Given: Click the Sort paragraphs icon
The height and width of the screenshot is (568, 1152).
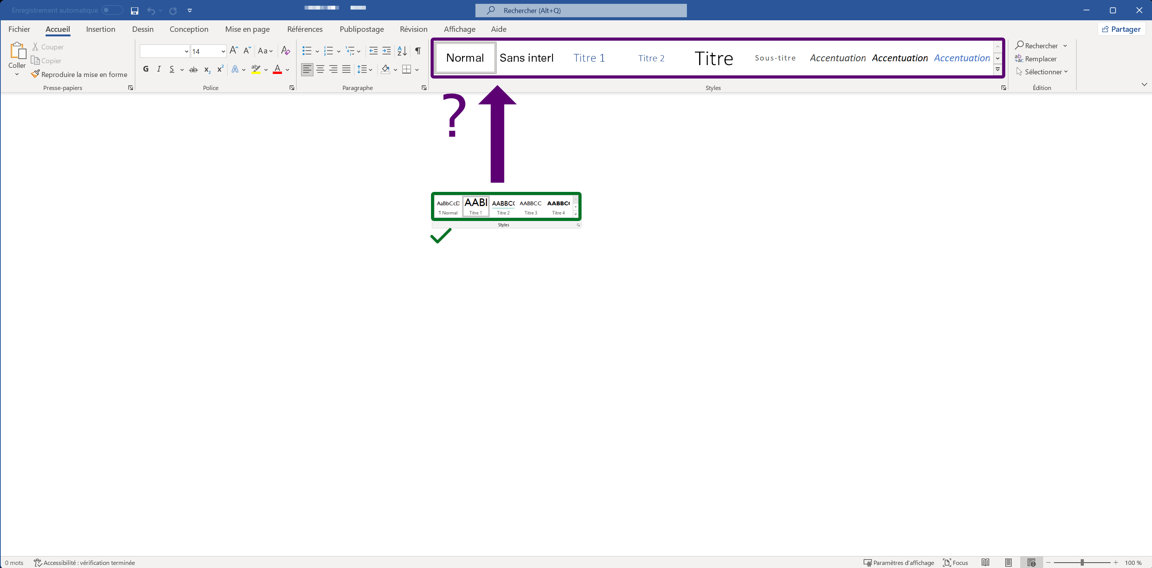Looking at the screenshot, I should pyautogui.click(x=401, y=51).
